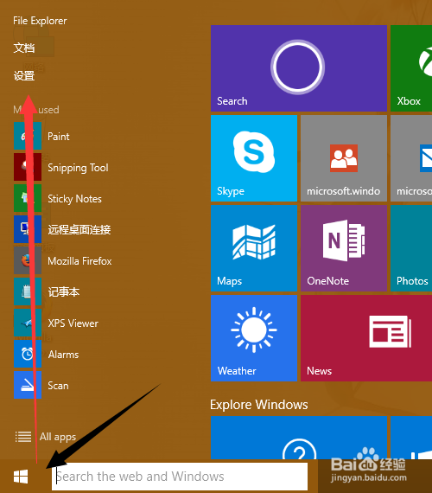Click the Paint label text
Viewport: 432px width, 493px height.
[59, 137]
